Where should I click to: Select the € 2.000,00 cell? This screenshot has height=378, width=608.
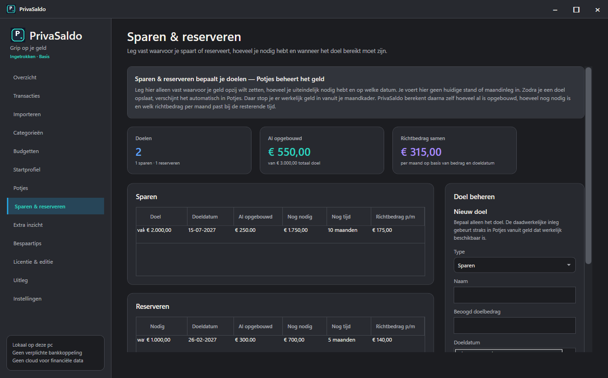pos(159,230)
